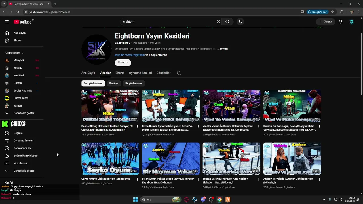
Task: Open options menu for Toprak Valeria video
Action: click(259, 179)
